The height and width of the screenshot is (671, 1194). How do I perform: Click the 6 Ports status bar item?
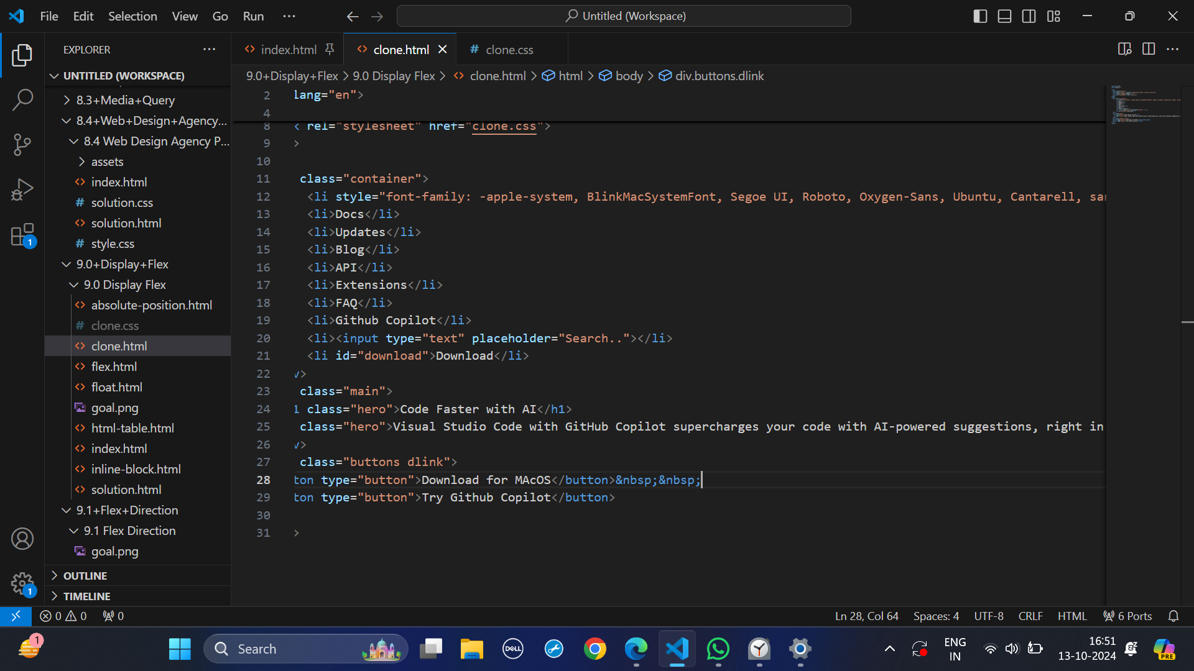(1127, 616)
